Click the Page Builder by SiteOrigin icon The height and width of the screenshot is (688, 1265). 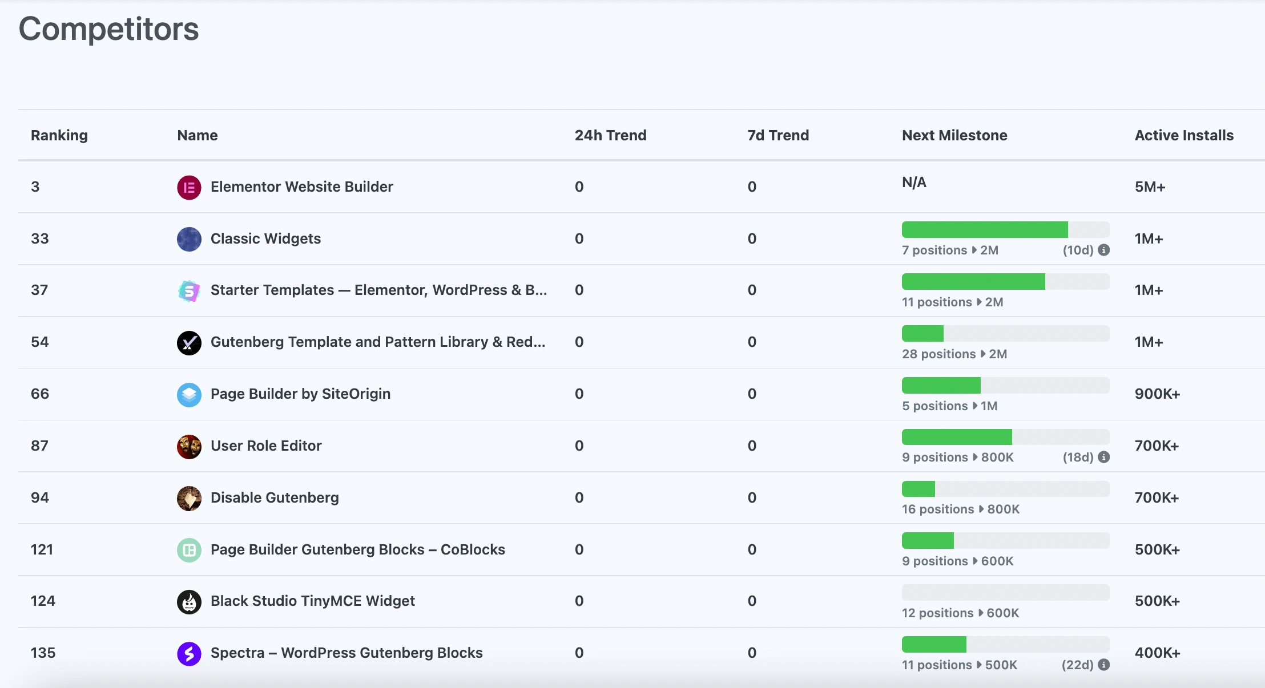[x=189, y=394]
